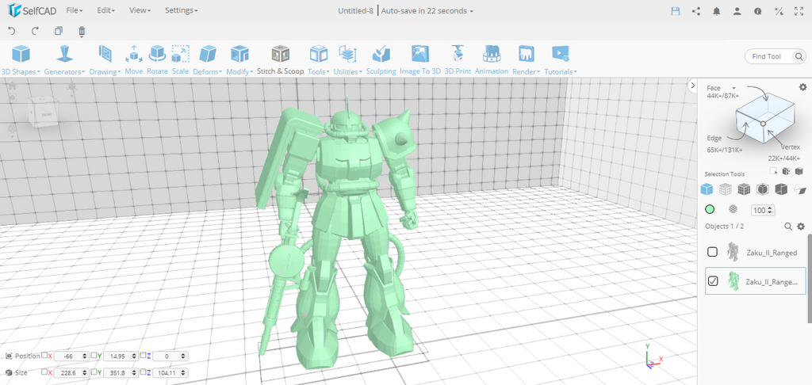Open the Deform dropdown
Screen dimensions: 812x385
coord(208,60)
